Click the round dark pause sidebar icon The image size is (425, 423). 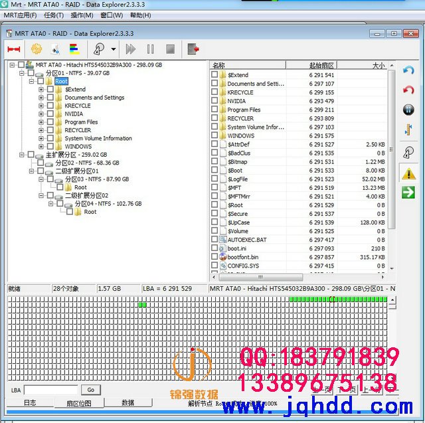(x=408, y=110)
